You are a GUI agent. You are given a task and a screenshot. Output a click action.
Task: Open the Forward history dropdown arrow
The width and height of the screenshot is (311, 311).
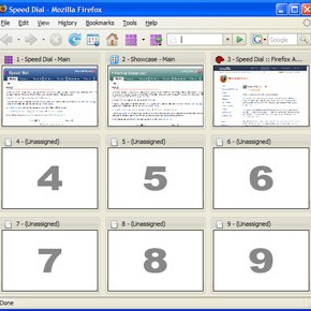point(43,40)
